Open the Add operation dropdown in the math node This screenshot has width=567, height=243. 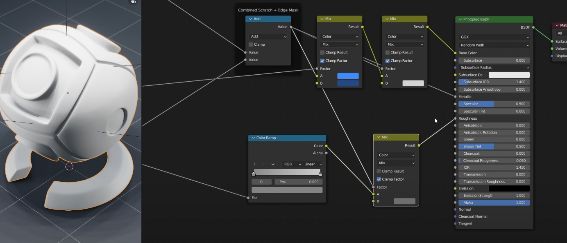(x=268, y=36)
